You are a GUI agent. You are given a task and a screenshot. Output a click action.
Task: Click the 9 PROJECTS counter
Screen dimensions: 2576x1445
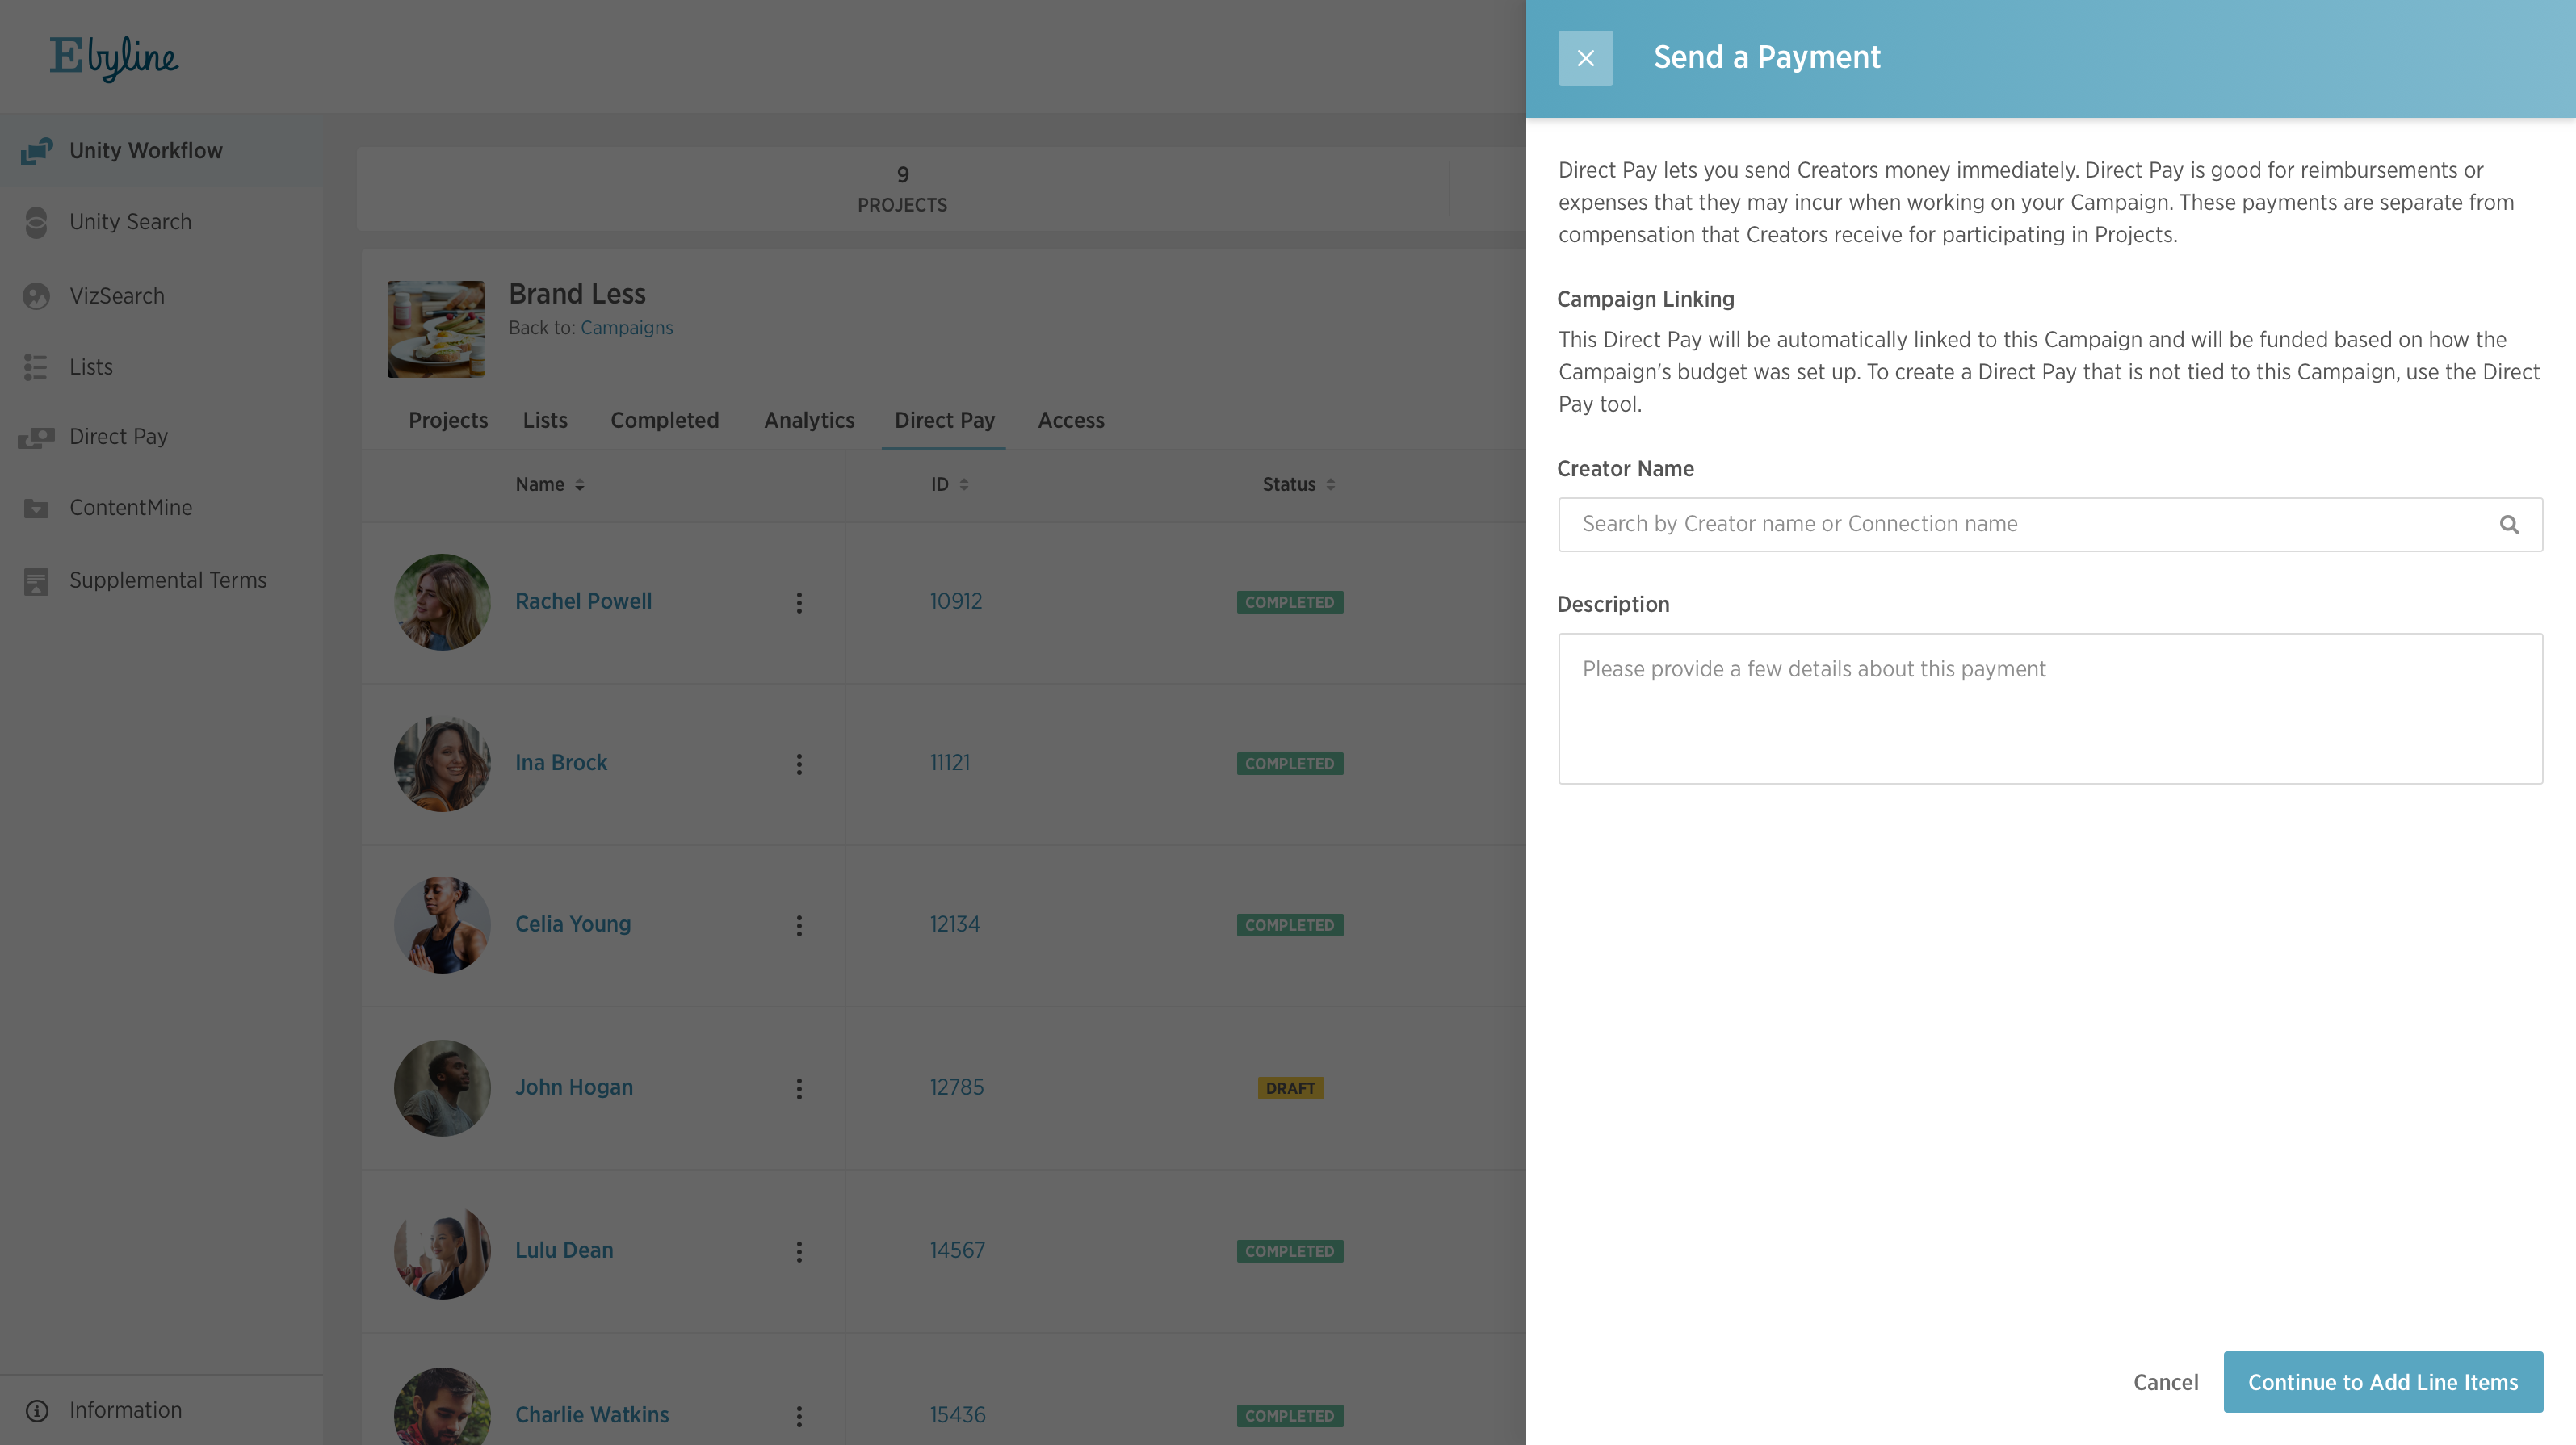[x=902, y=189]
